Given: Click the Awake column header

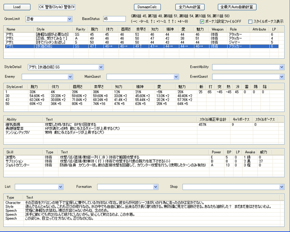Looking at the screenshot, I should tap(250, 152).
